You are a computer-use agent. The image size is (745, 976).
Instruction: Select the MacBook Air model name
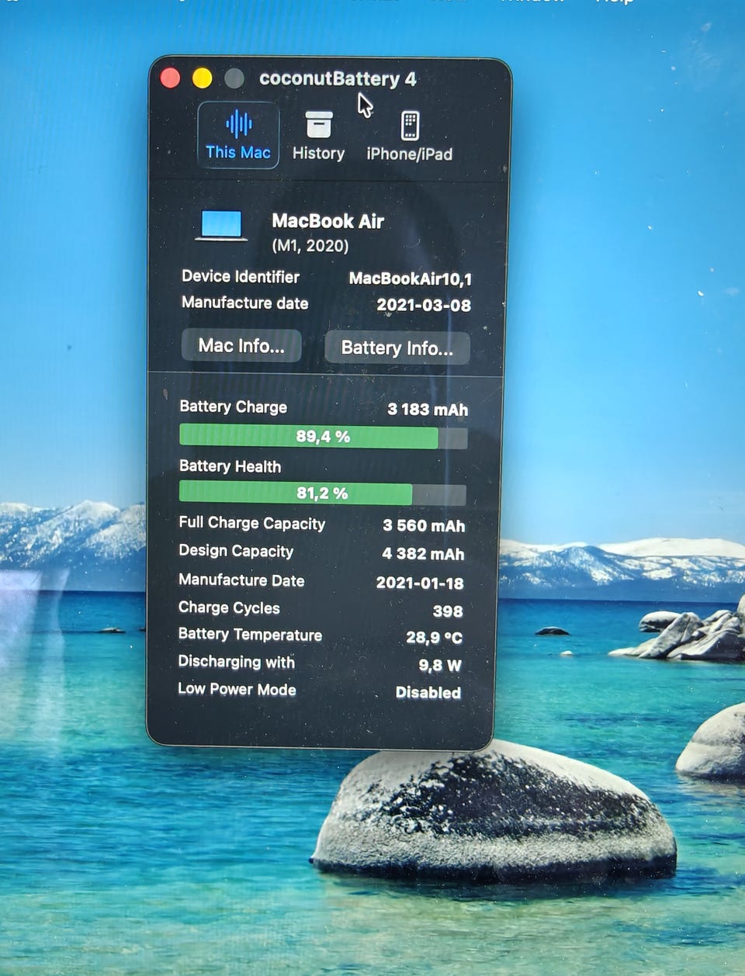(328, 221)
